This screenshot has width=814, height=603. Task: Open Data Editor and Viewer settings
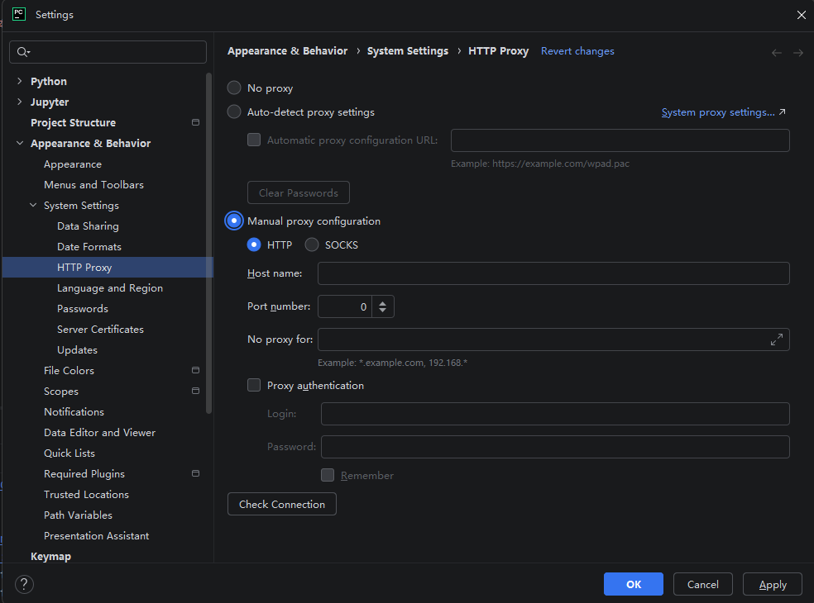(99, 432)
